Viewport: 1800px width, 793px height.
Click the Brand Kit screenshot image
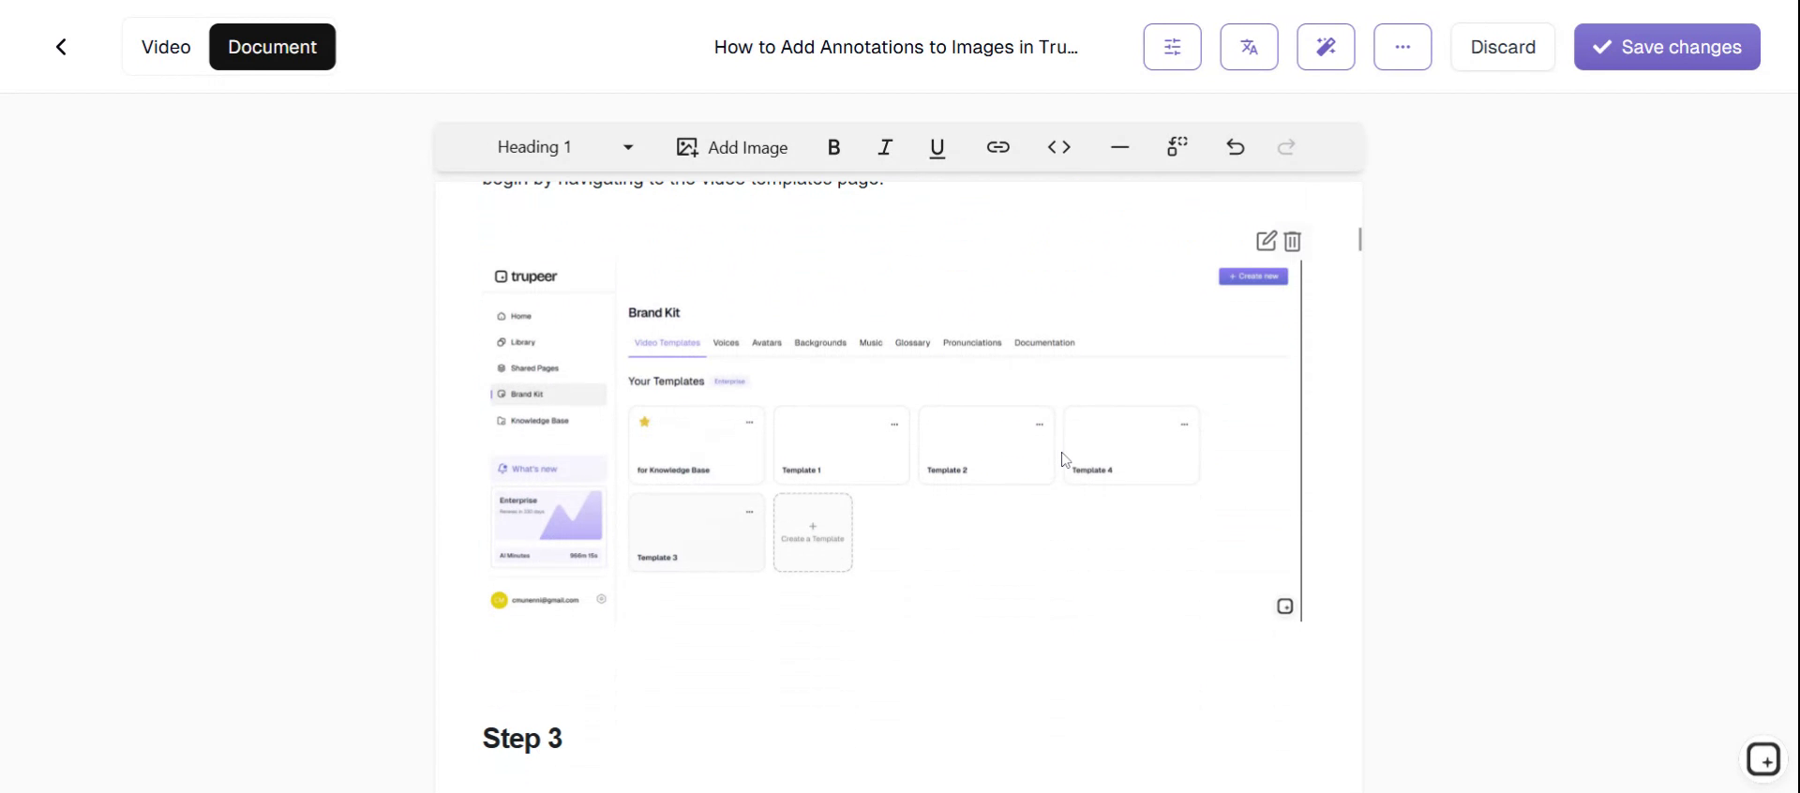[x=892, y=441]
